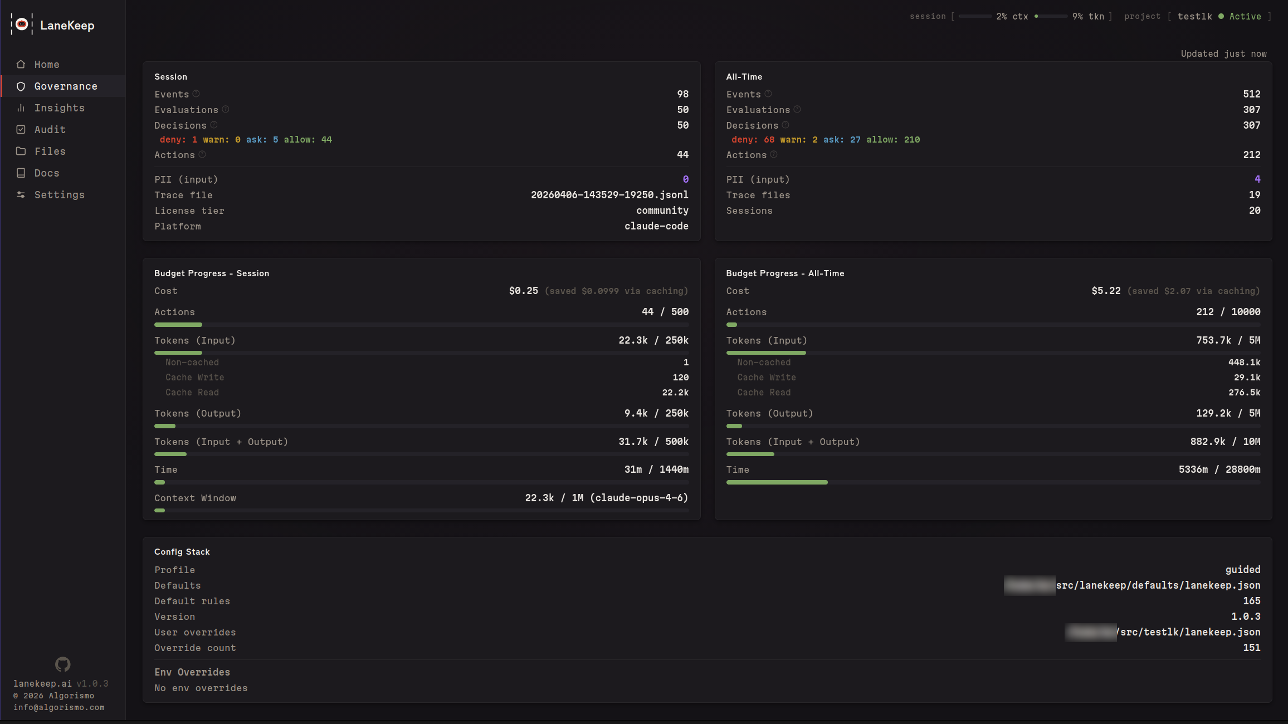Open the GitHub icon in sidebar footer
This screenshot has width=1288, height=724.
click(x=62, y=664)
